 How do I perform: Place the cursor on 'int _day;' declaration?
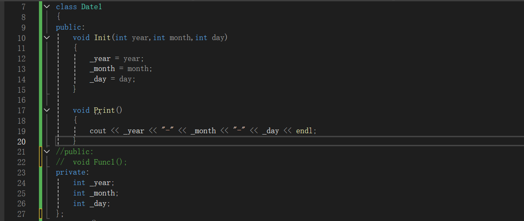tap(92, 203)
